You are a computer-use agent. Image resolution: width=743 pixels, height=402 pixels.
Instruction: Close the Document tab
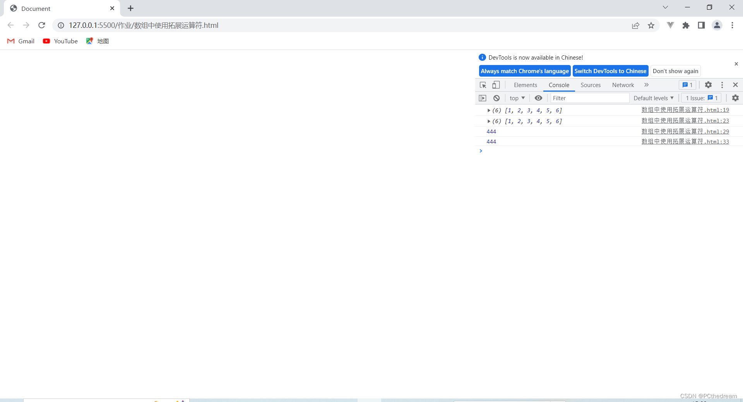click(x=112, y=8)
